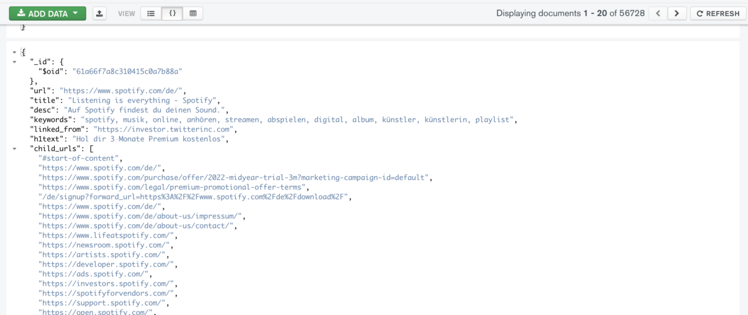Collapse the "child_urls" array
The height and width of the screenshot is (315, 748).
14,149
